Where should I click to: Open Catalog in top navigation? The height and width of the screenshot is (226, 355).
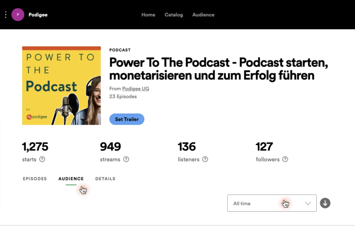click(x=174, y=15)
